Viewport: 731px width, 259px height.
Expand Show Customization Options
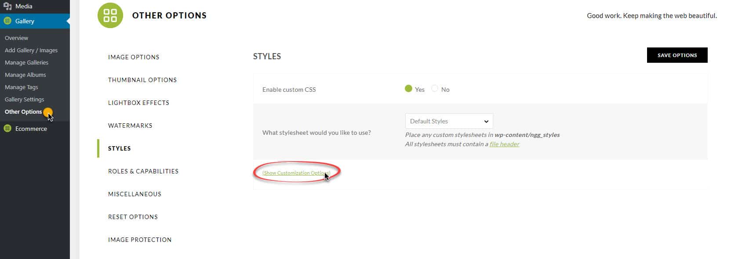coord(296,173)
